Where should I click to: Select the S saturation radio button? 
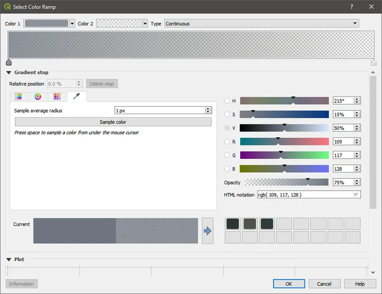(x=227, y=115)
